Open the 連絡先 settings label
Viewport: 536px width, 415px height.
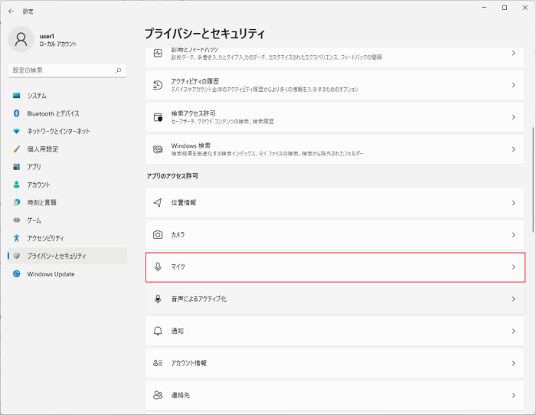[x=181, y=395]
